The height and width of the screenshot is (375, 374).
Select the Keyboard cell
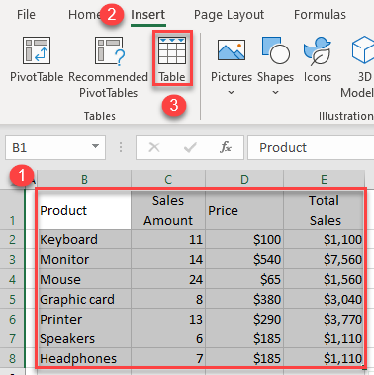[84, 239]
